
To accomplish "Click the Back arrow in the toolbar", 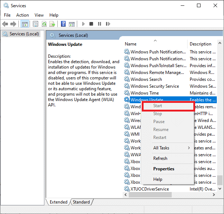I will (5, 24).
